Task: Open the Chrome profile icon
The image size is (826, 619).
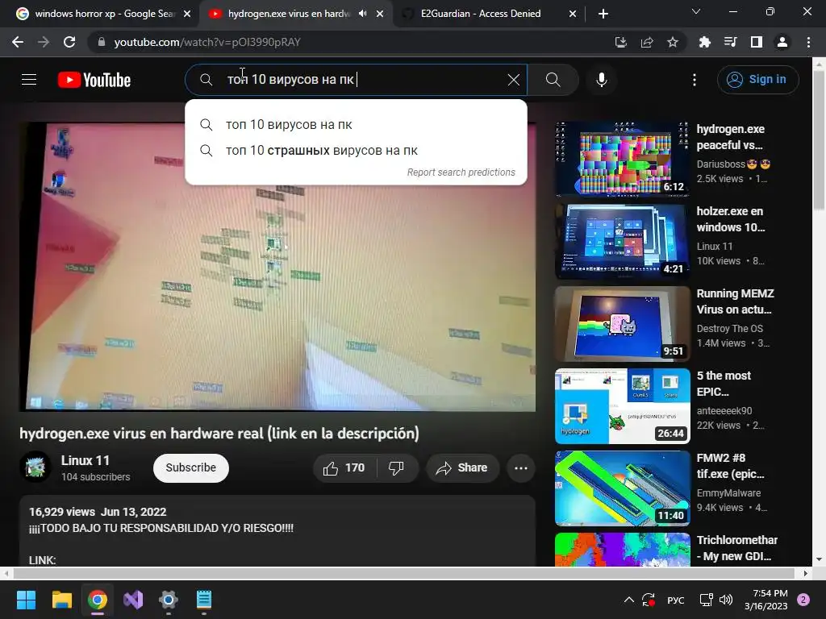Action: point(782,42)
